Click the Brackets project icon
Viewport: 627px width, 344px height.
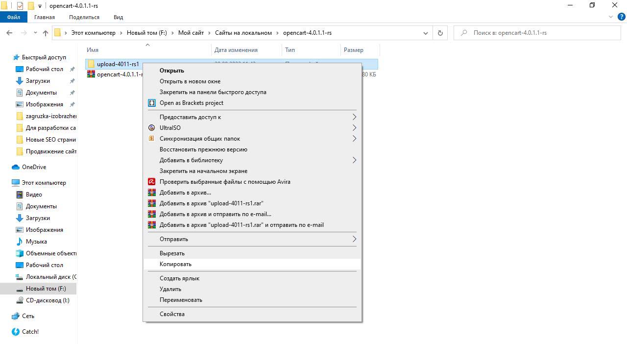tap(151, 103)
